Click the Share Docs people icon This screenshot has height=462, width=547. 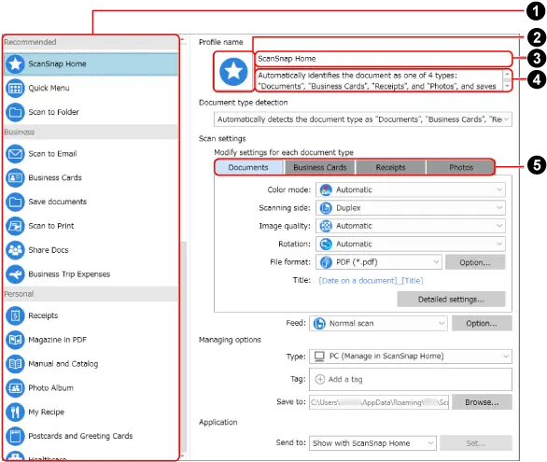15,250
